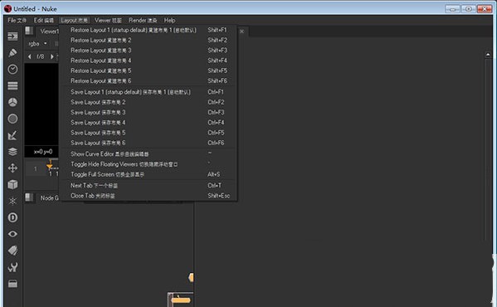Open the 3D nodes cube icon
Viewport: 497px width, 307px height.
[12, 184]
